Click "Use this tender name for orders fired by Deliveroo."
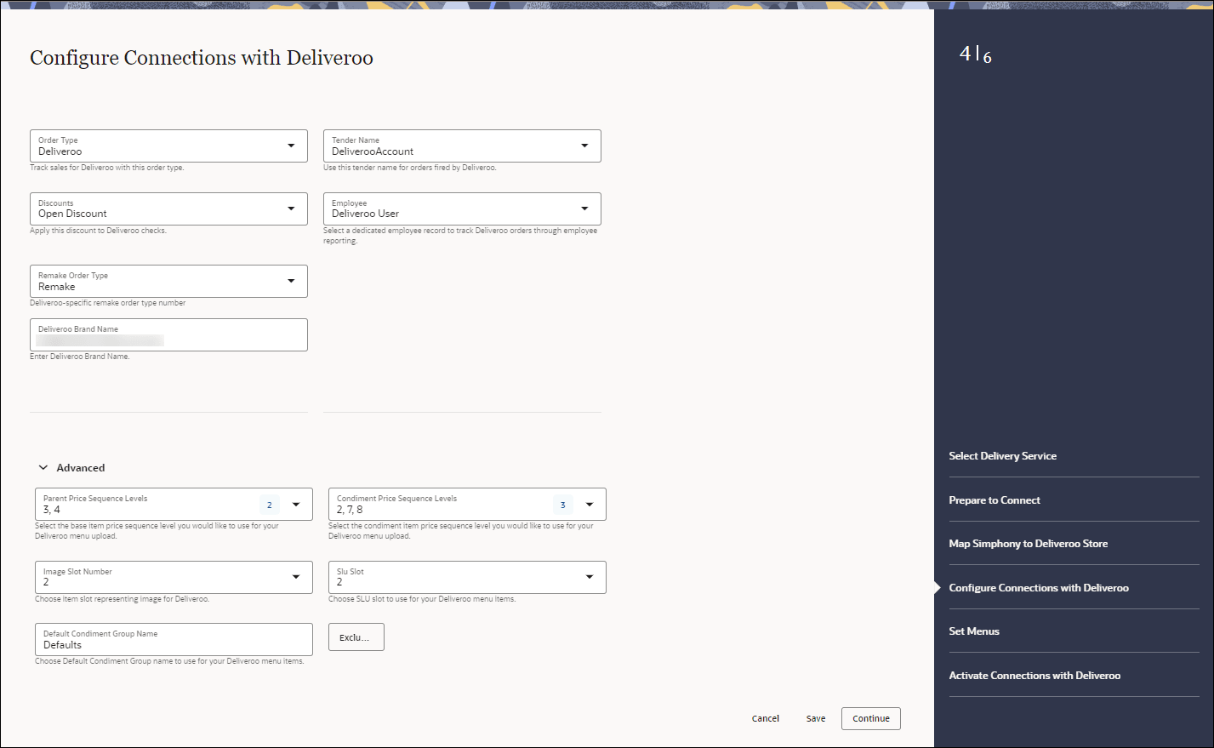 click(410, 168)
